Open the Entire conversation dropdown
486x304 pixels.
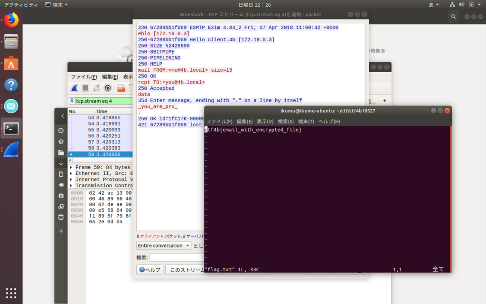(x=164, y=246)
